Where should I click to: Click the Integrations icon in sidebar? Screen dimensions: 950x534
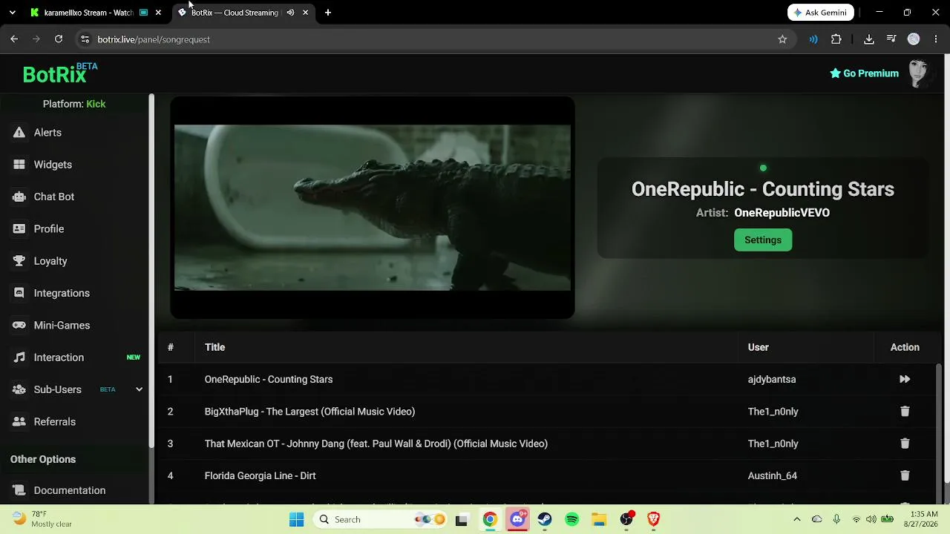coord(19,293)
